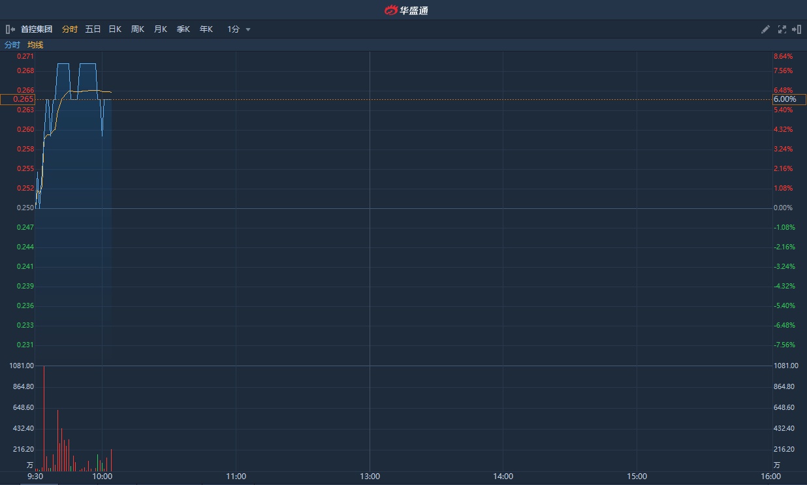Select the 季K quarterly chart

click(x=183, y=29)
